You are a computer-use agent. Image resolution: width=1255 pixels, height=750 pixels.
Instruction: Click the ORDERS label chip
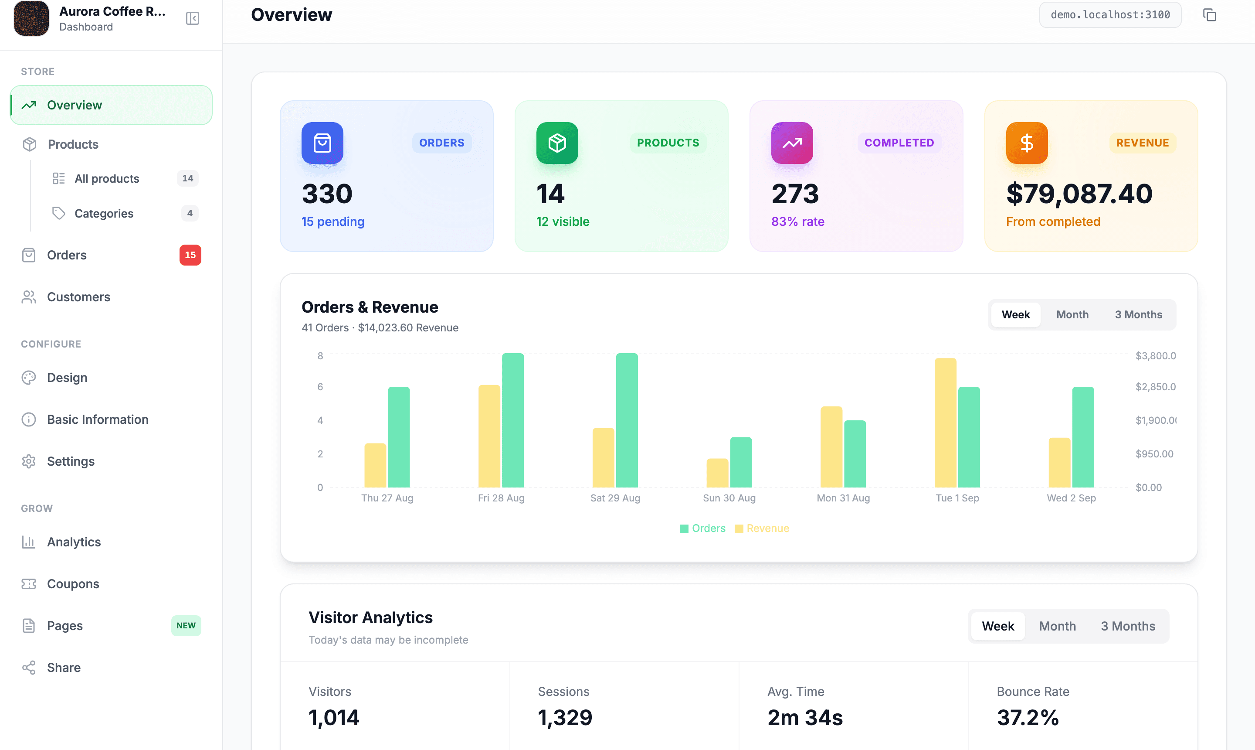coord(442,143)
